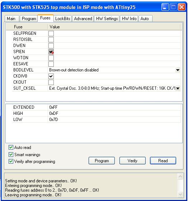Enable the SELFPRGEN fuse checkbox
The image size is (188, 201).
51,33
